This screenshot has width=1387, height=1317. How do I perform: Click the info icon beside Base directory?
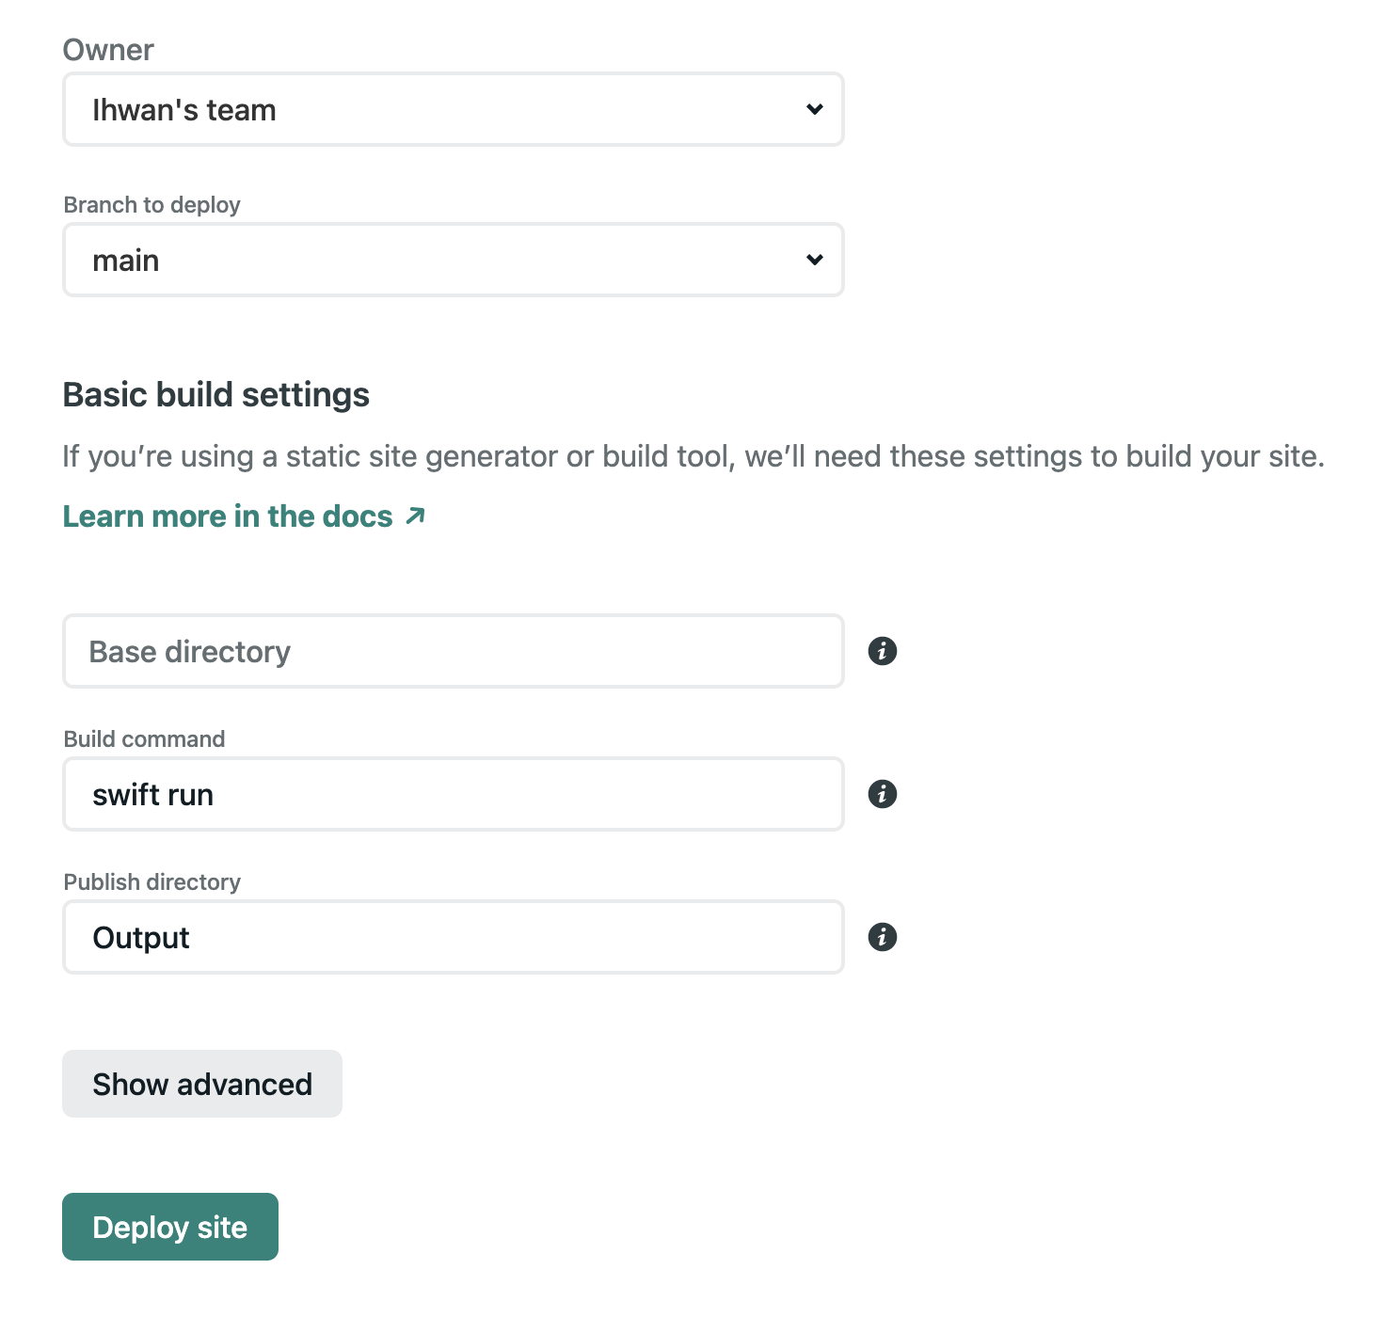click(882, 651)
